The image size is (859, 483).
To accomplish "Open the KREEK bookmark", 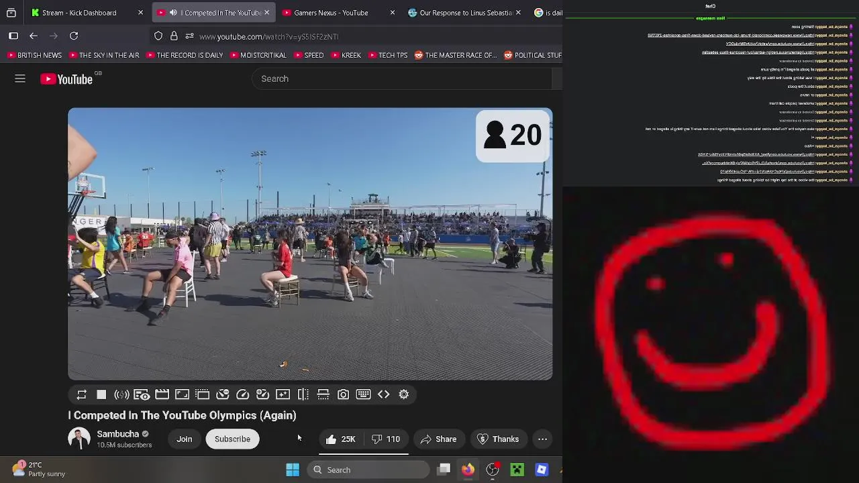I will 345,55.
